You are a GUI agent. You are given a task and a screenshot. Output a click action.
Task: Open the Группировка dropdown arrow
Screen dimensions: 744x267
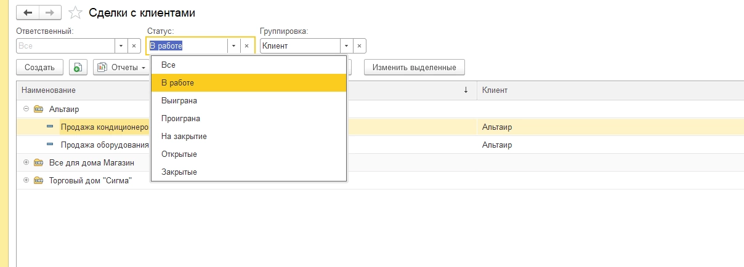click(x=347, y=46)
